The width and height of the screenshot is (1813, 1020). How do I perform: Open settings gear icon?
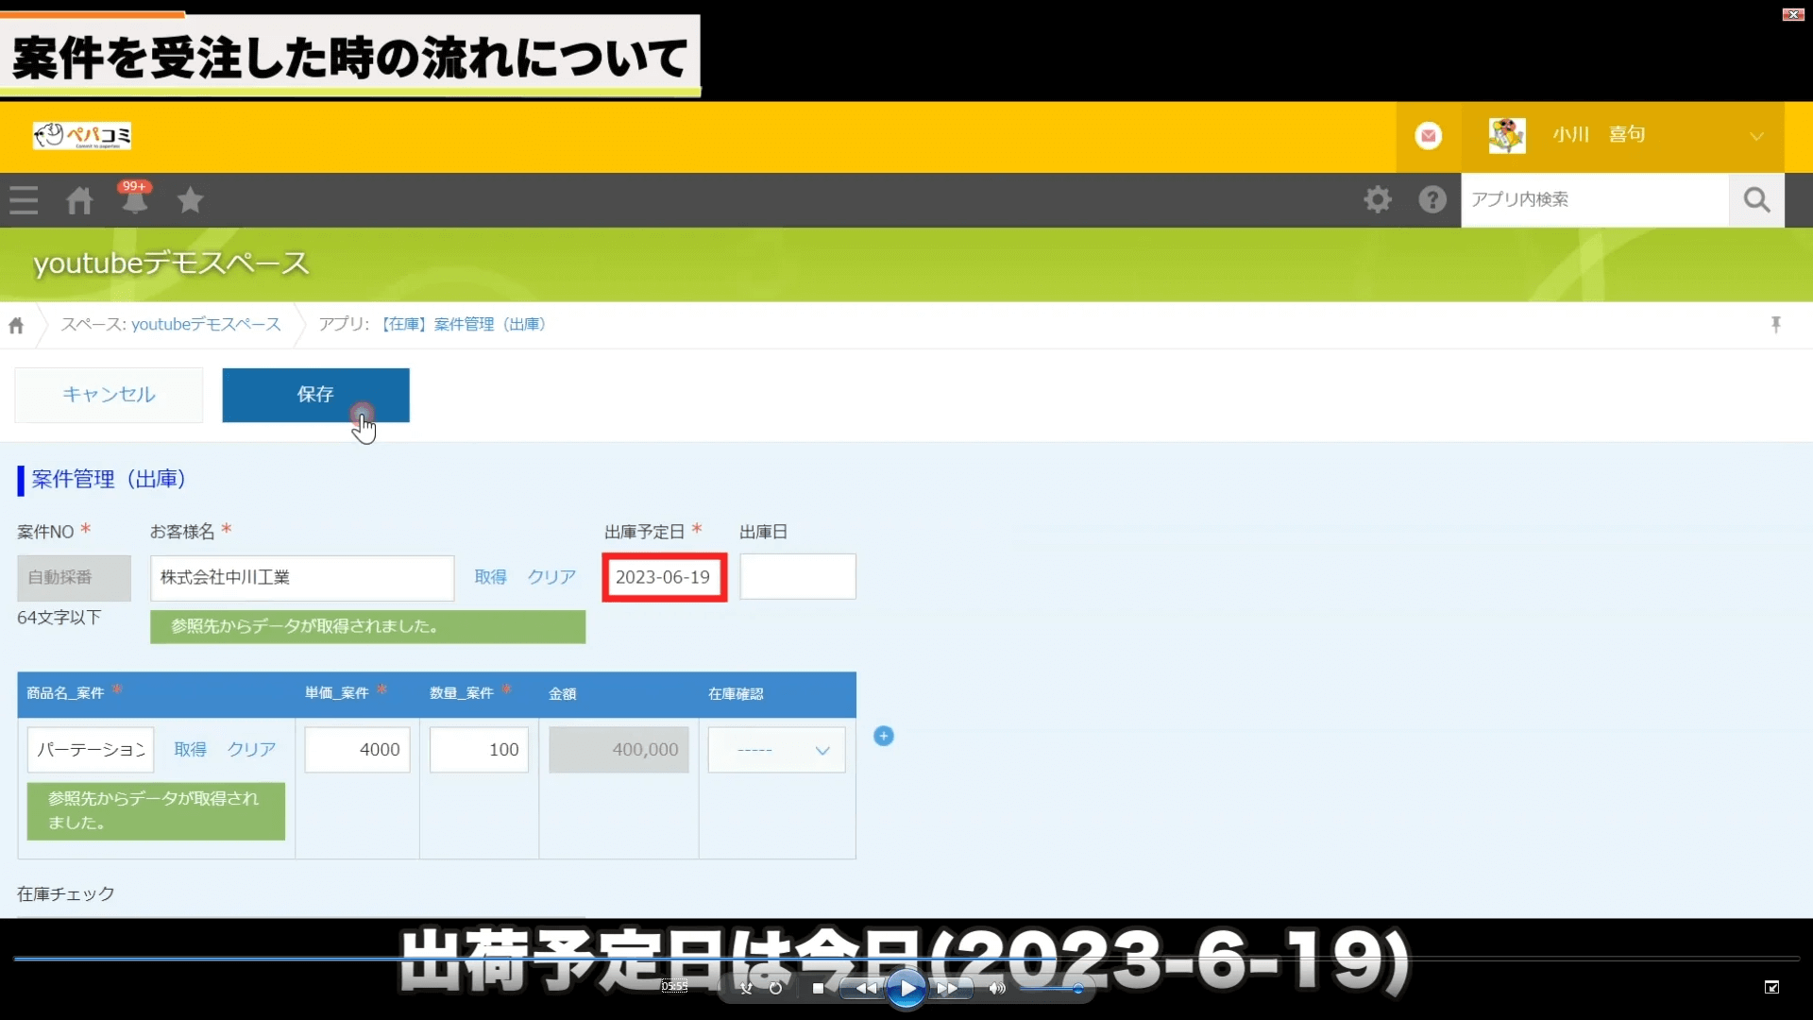[x=1378, y=199]
